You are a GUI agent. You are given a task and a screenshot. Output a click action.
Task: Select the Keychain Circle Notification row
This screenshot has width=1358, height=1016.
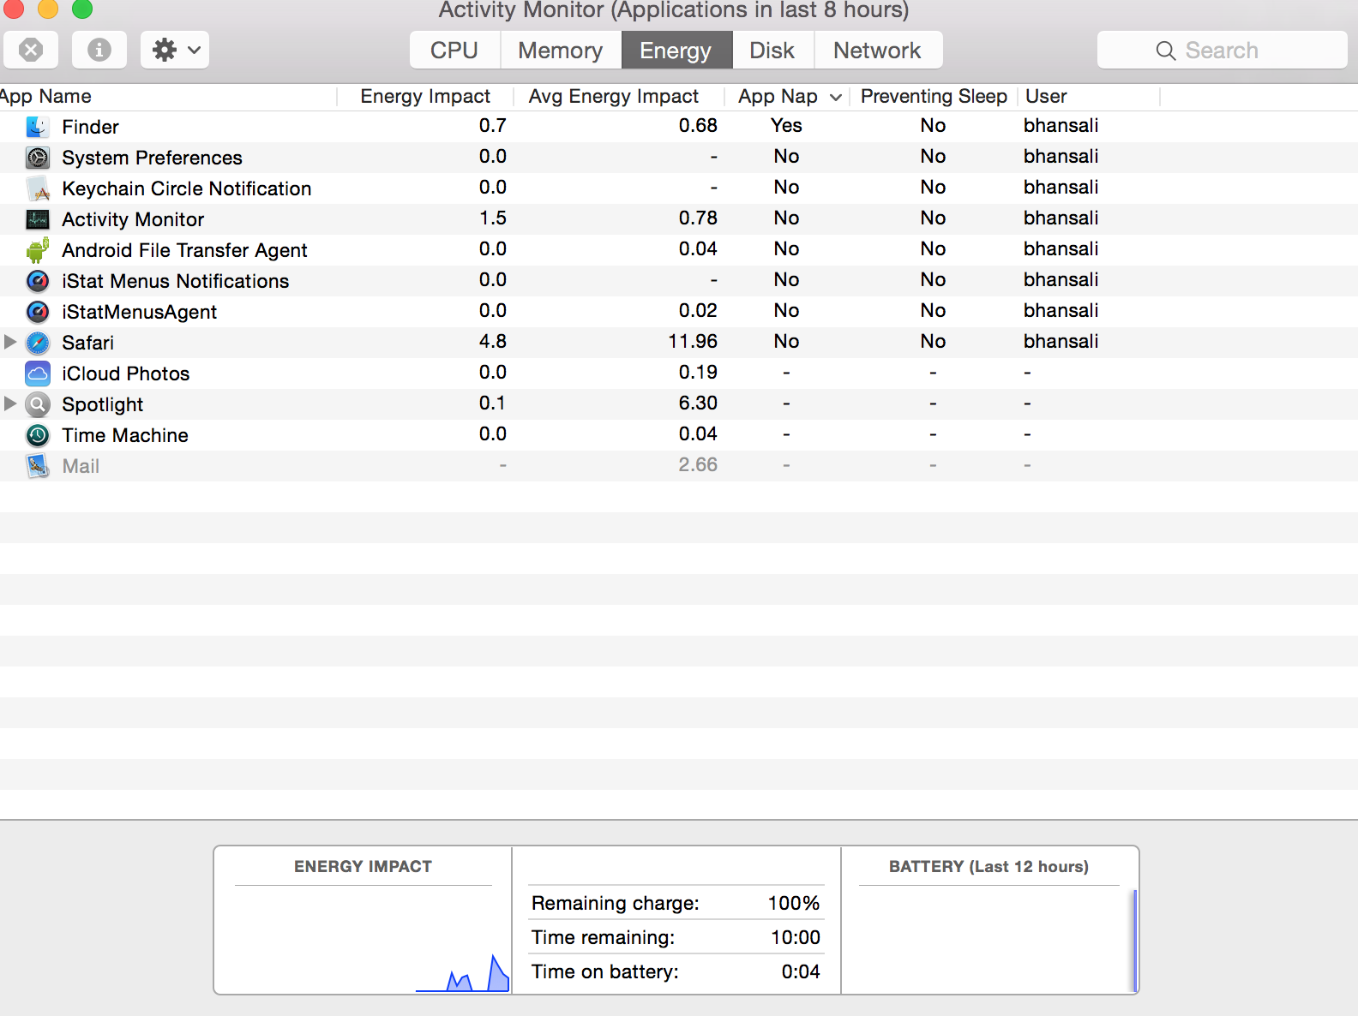[679, 188]
